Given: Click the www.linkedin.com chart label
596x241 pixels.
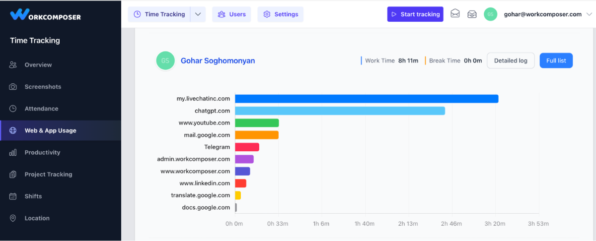Looking at the screenshot, I should point(205,183).
